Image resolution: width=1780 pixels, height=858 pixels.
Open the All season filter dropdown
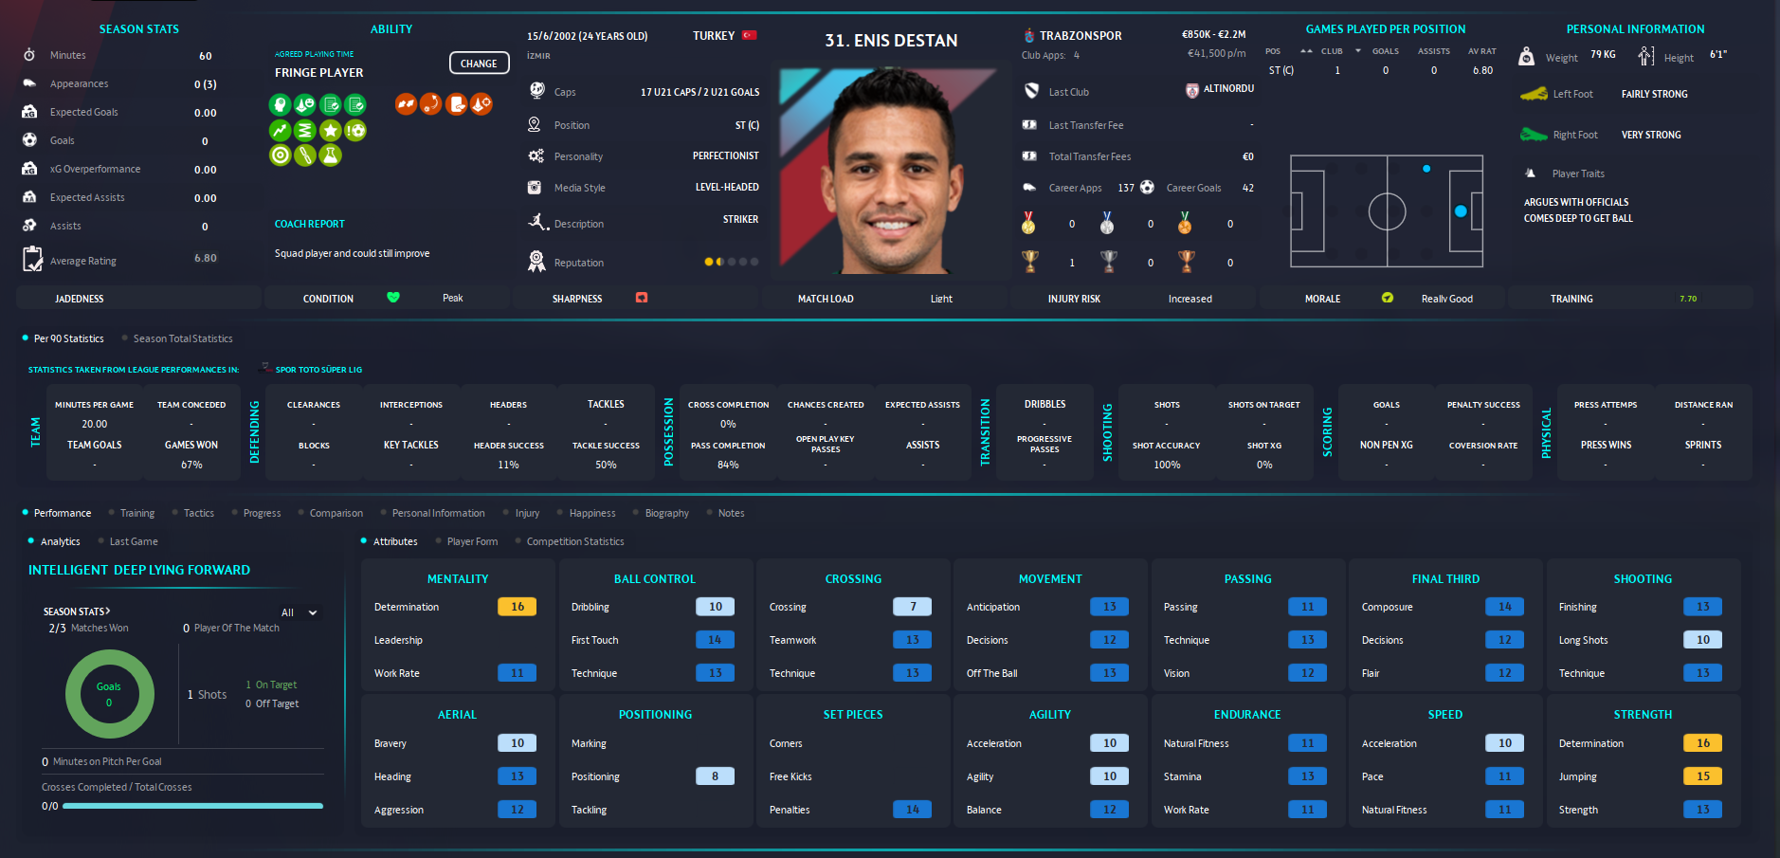click(x=299, y=612)
